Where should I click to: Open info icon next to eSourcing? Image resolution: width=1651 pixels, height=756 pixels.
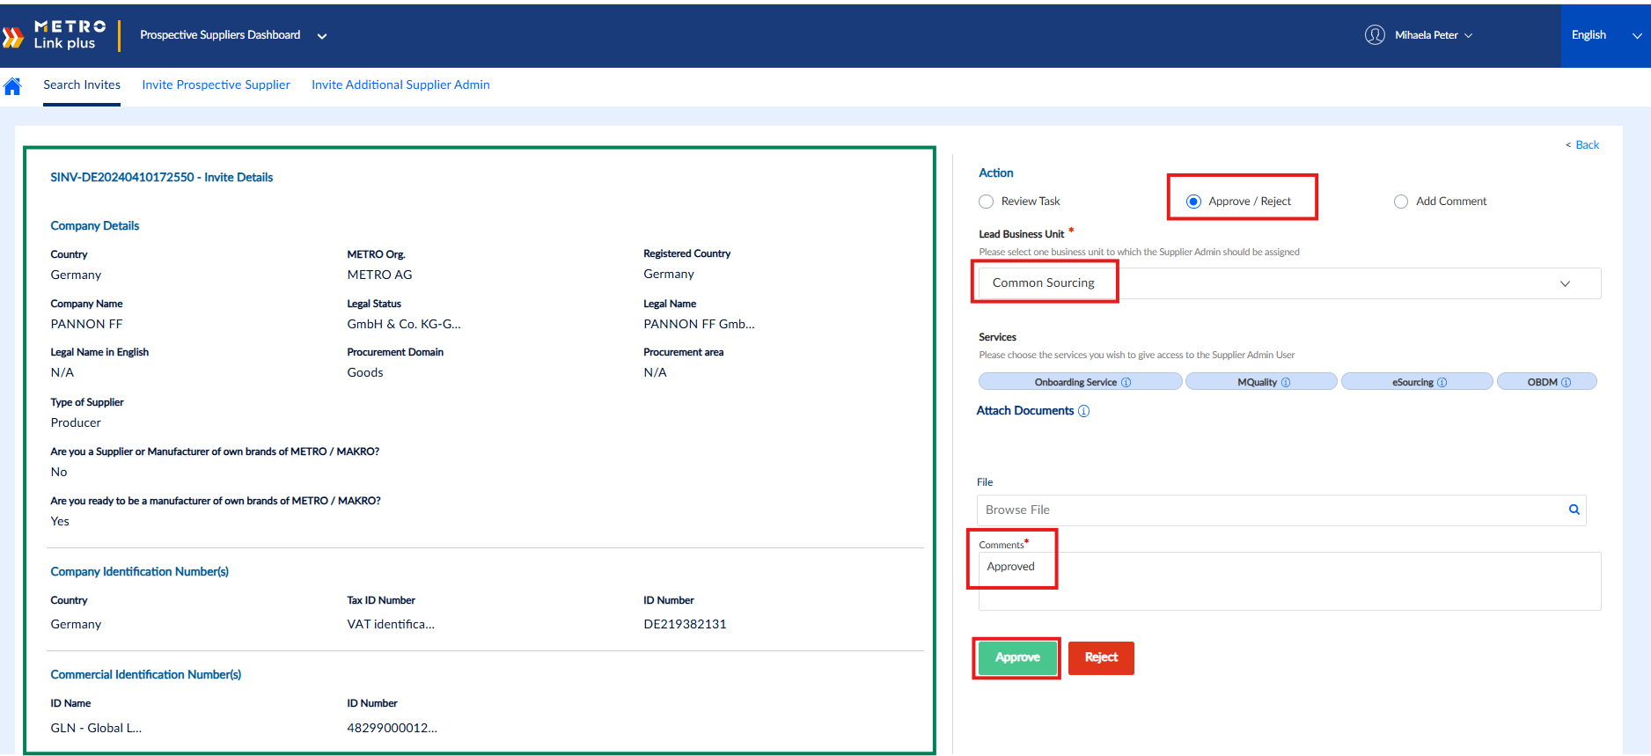coord(1442,383)
